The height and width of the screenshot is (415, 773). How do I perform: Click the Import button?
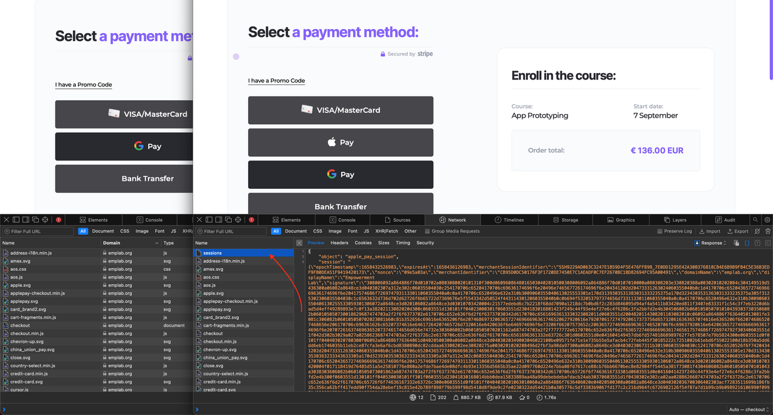pyautogui.click(x=709, y=231)
